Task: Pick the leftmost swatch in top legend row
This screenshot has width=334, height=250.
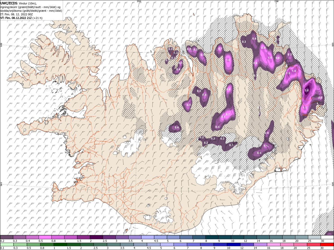Action: [7, 237]
